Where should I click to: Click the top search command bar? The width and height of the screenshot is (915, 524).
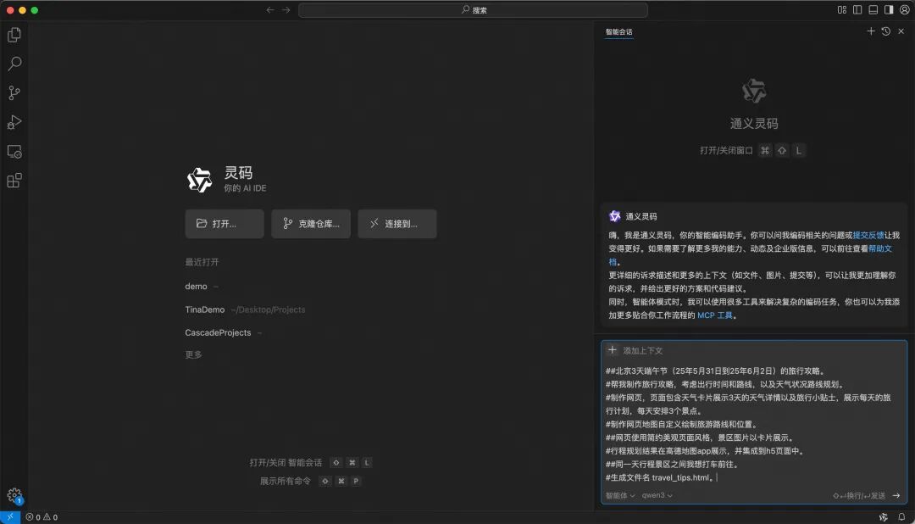[x=474, y=10]
